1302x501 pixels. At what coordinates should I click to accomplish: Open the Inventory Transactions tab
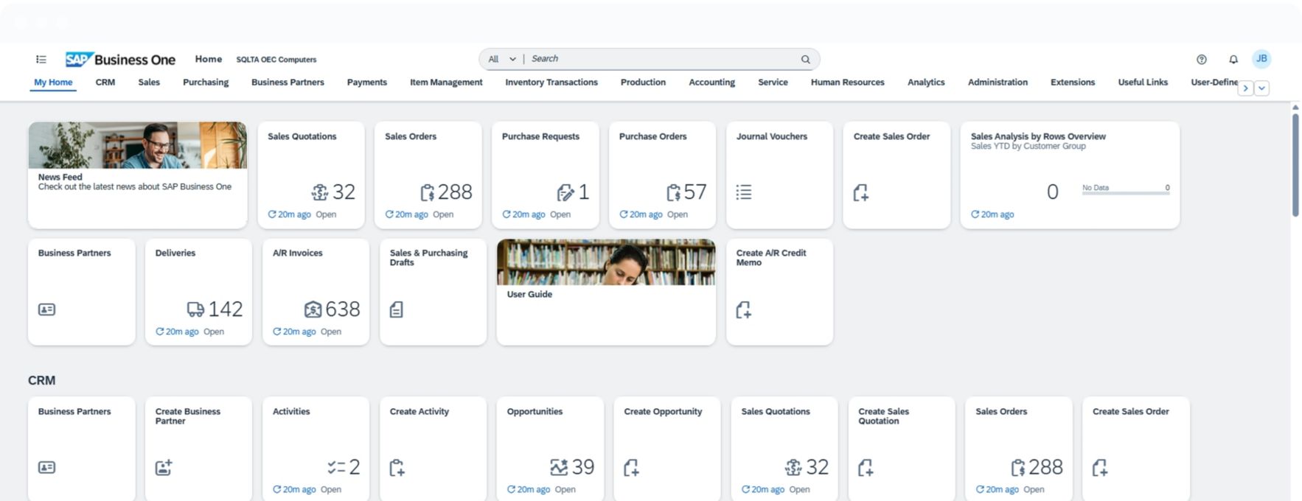551,83
